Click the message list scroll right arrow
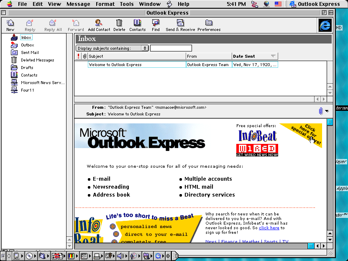348x261 pixels. pyautogui.click(x=324, y=99)
